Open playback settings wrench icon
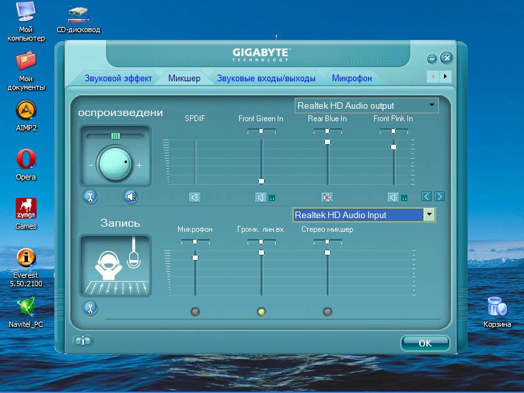The height and width of the screenshot is (393, 524). (x=90, y=196)
